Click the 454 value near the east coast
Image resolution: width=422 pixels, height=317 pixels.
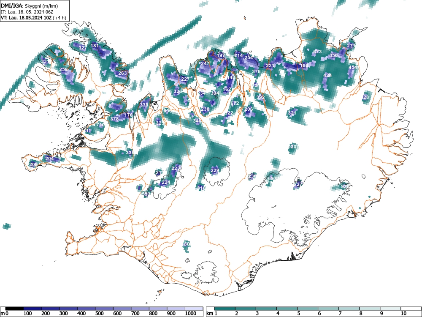pyautogui.click(x=353, y=67)
